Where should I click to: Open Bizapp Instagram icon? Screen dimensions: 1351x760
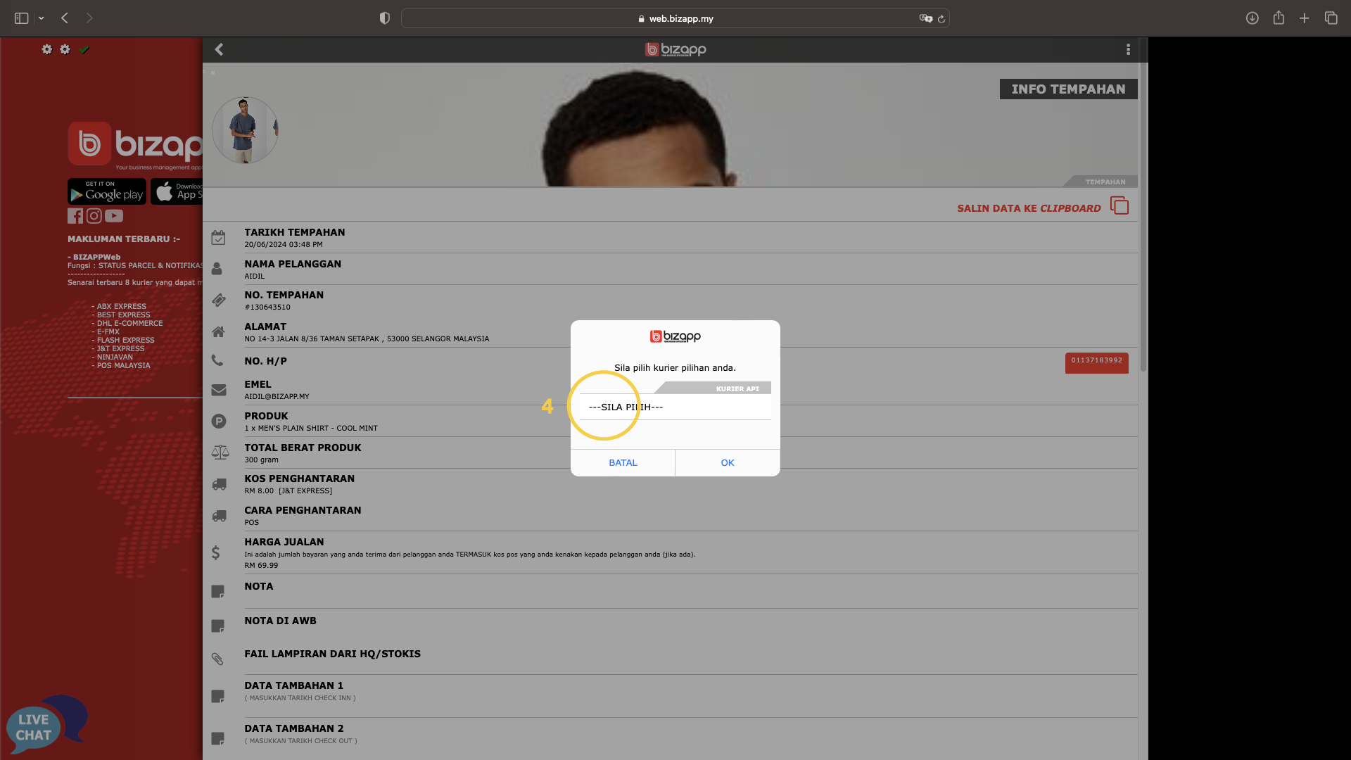coord(94,216)
